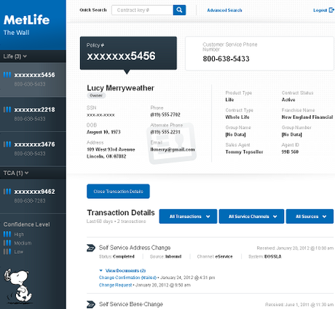Click the Self Service Address Change transaction icon
This screenshot has width=335, height=309.
[91, 248]
